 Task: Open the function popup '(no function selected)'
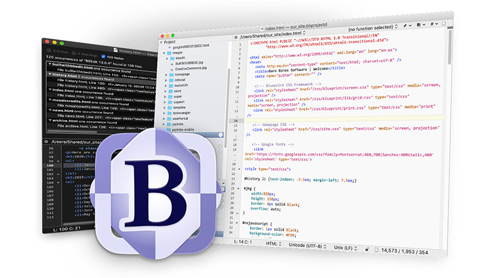click(373, 28)
